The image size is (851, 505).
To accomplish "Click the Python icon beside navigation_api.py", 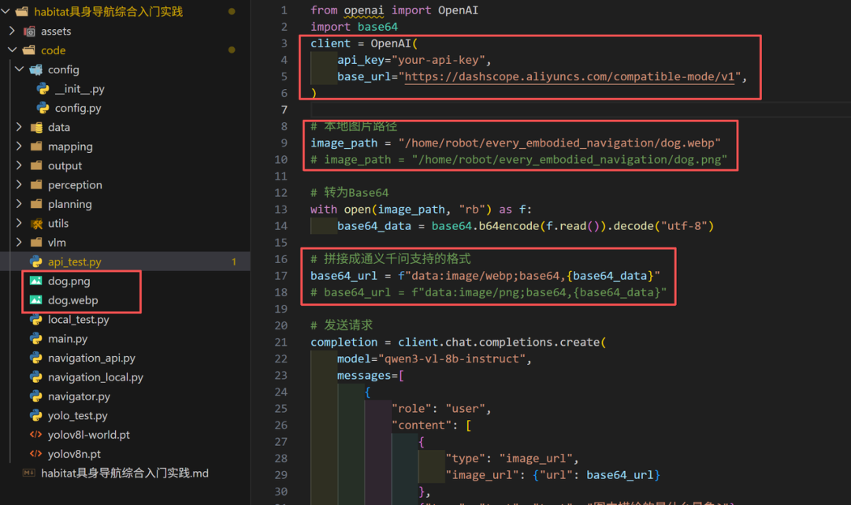I will pos(35,358).
